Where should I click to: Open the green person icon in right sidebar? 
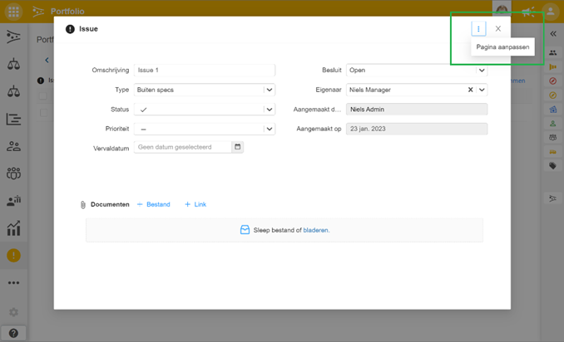pyautogui.click(x=553, y=124)
